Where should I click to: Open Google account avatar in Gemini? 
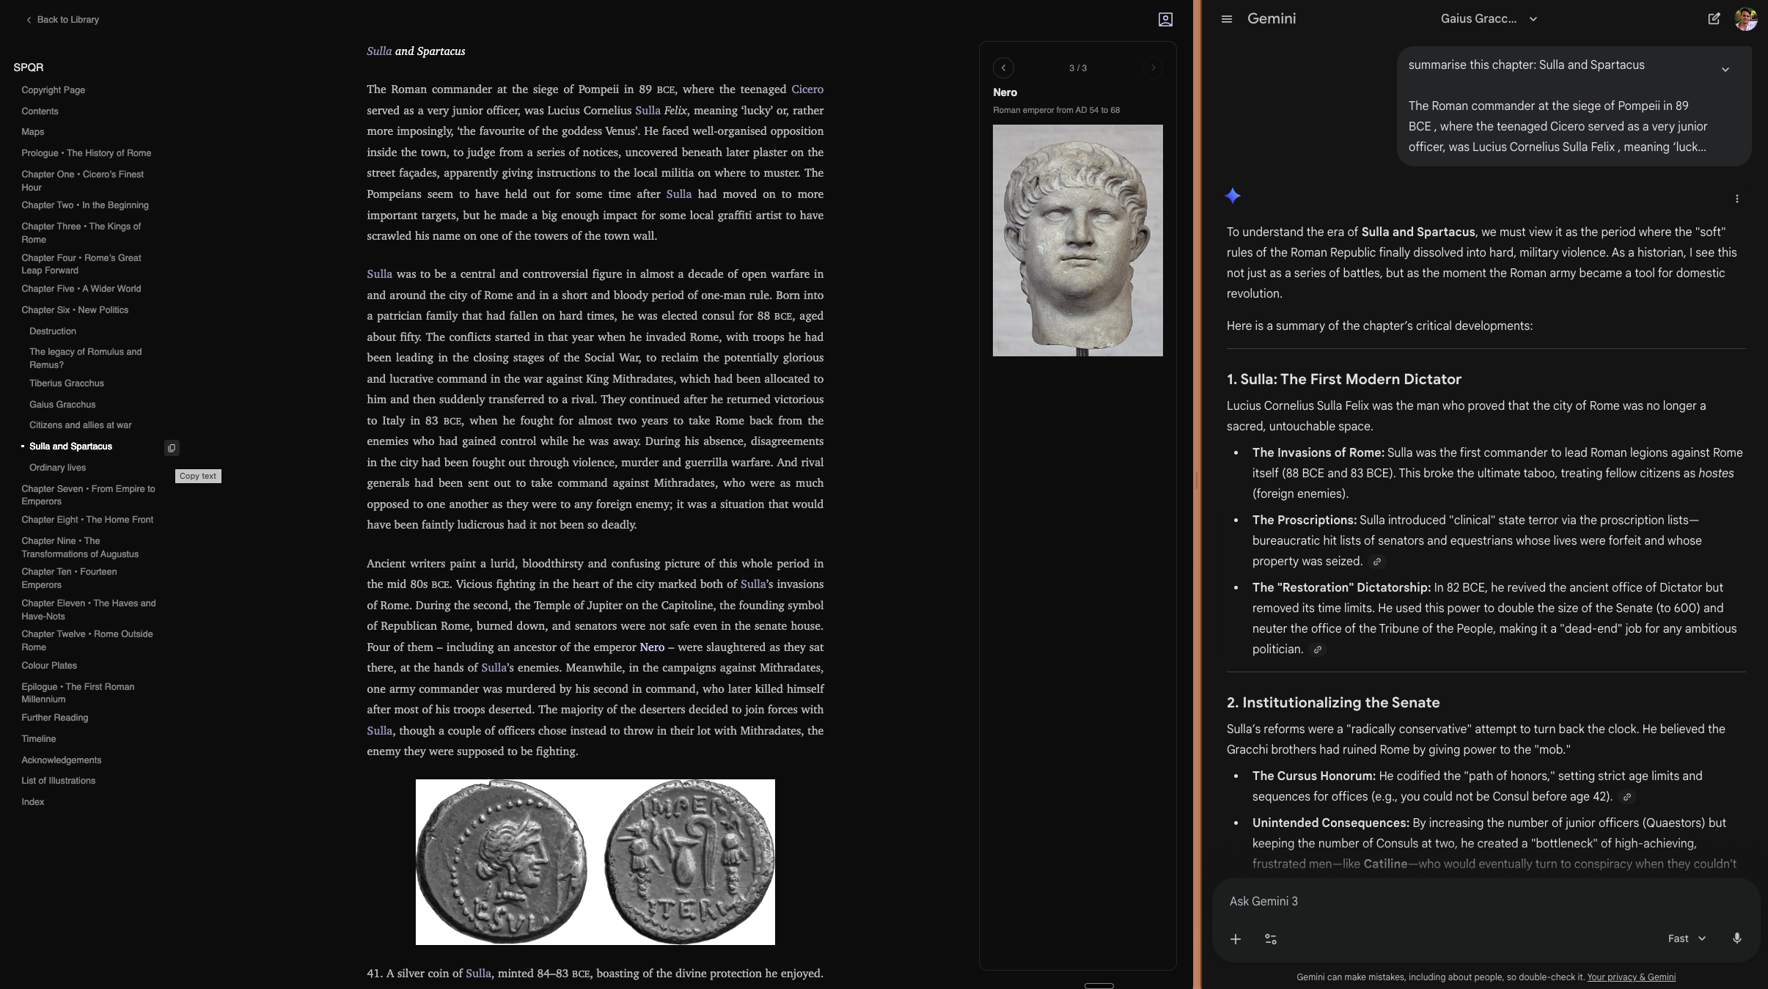click(1745, 19)
